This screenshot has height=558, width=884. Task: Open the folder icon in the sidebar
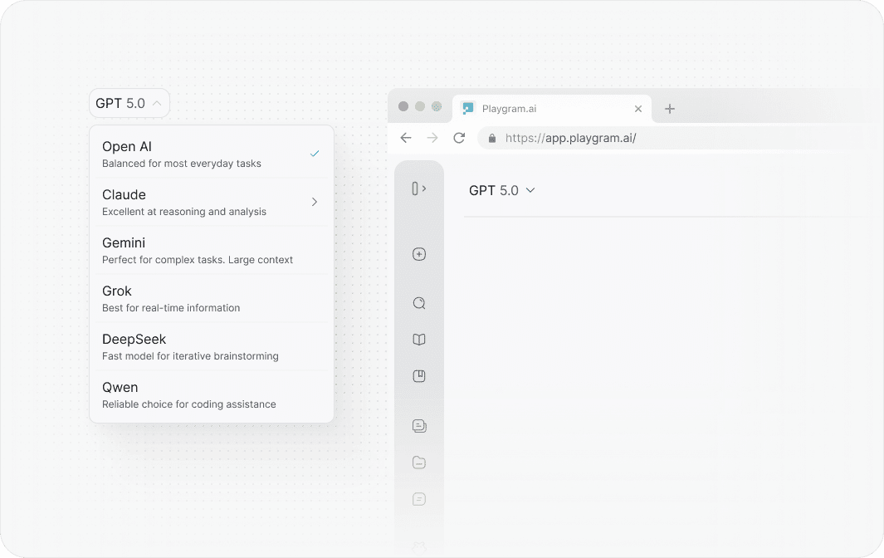pos(419,463)
